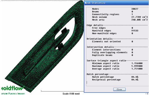Select the Manifold edges value 91533
The image size is (149, 95).
click(135, 31)
